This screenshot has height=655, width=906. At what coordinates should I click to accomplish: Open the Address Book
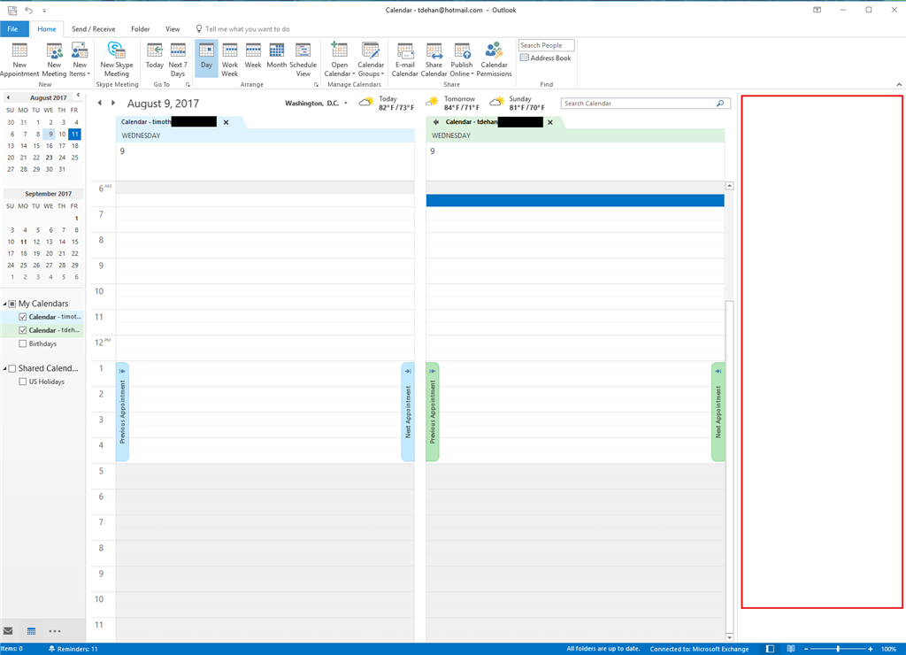[546, 58]
